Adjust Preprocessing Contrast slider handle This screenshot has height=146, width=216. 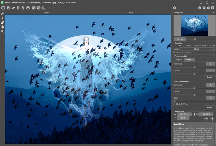pyautogui.click(x=194, y=74)
